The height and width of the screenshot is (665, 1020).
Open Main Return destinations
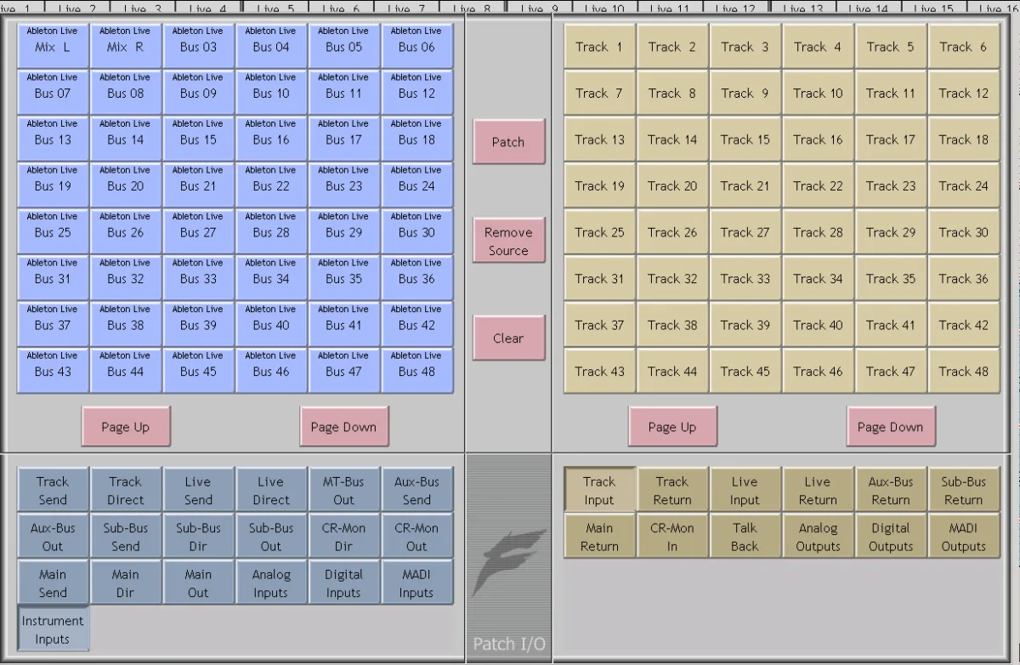[x=599, y=537]
